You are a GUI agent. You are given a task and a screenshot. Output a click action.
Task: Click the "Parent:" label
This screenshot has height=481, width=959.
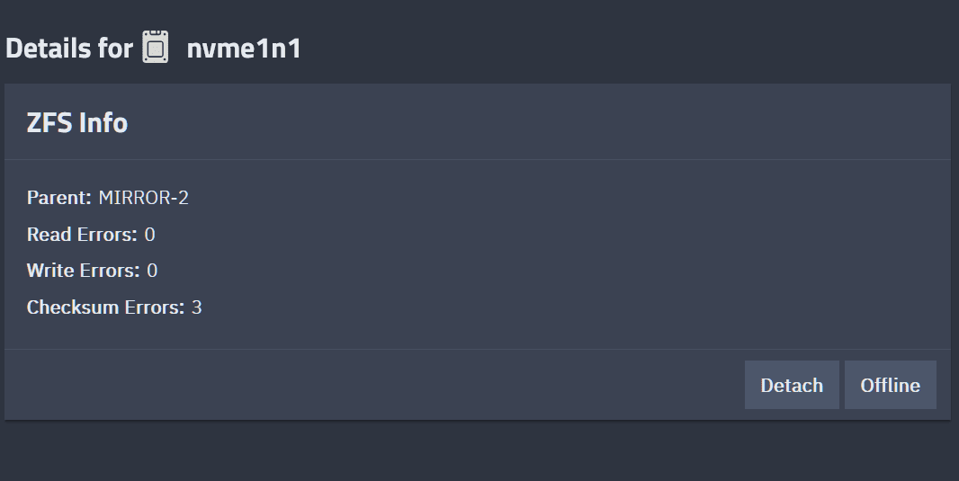point(59,198)
